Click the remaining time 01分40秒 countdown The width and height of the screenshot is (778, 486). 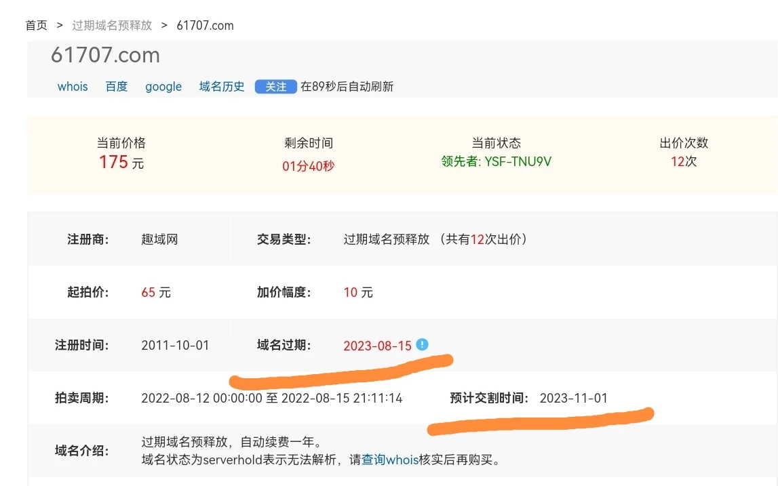308,166
